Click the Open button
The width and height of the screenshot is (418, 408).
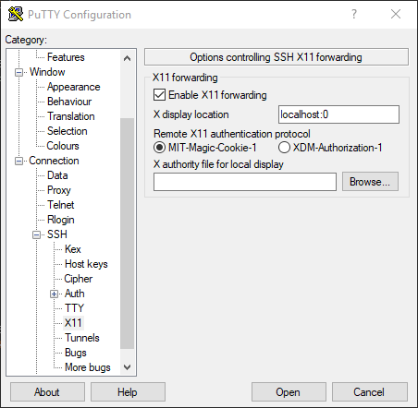(x=289, y=392)
